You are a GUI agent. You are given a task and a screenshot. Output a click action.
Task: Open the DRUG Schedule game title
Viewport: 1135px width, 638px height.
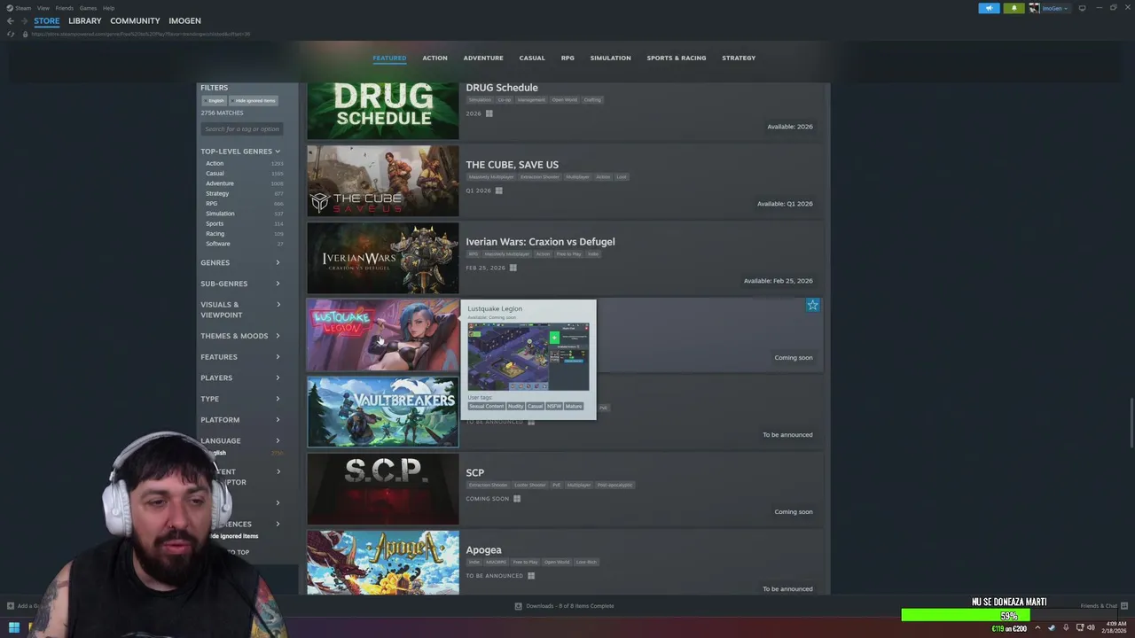pos(502,88)
